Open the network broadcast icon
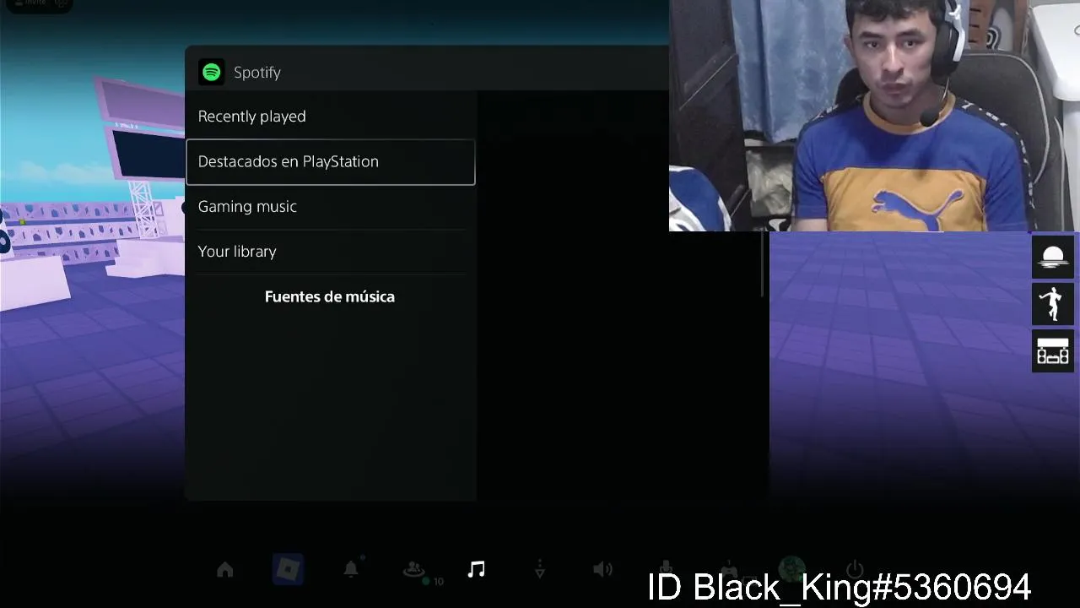This screenshot has width=1080, height=608. (540, 570)
